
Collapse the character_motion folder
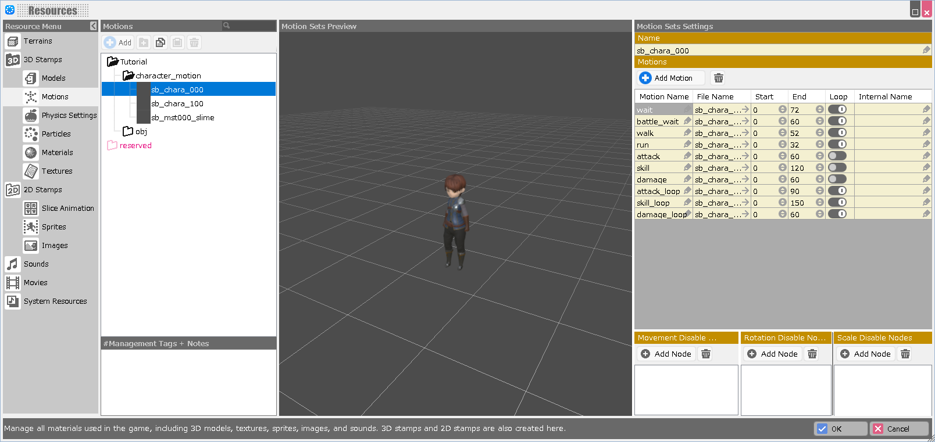[129, 76]
